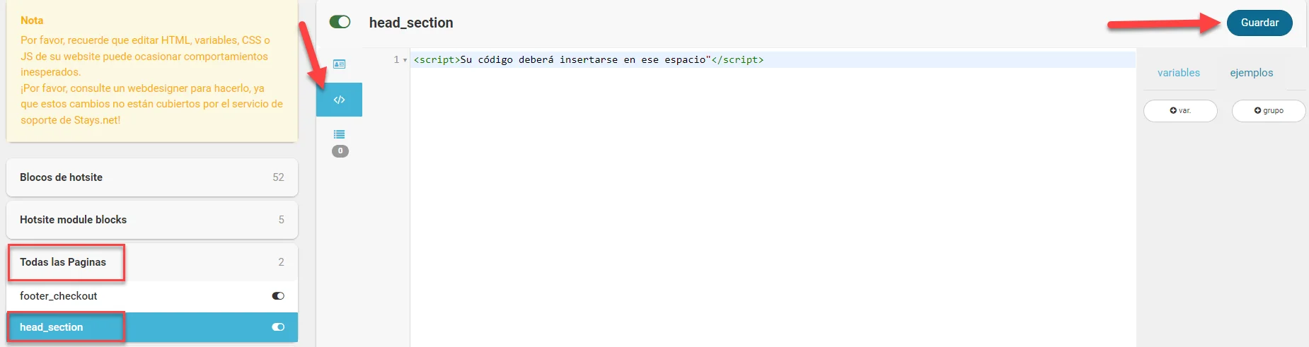Viewport: 1309px width, 347px height.
Task: Click the 2 count next to Todas las Paginas
Action: click(x=282, y=262)
